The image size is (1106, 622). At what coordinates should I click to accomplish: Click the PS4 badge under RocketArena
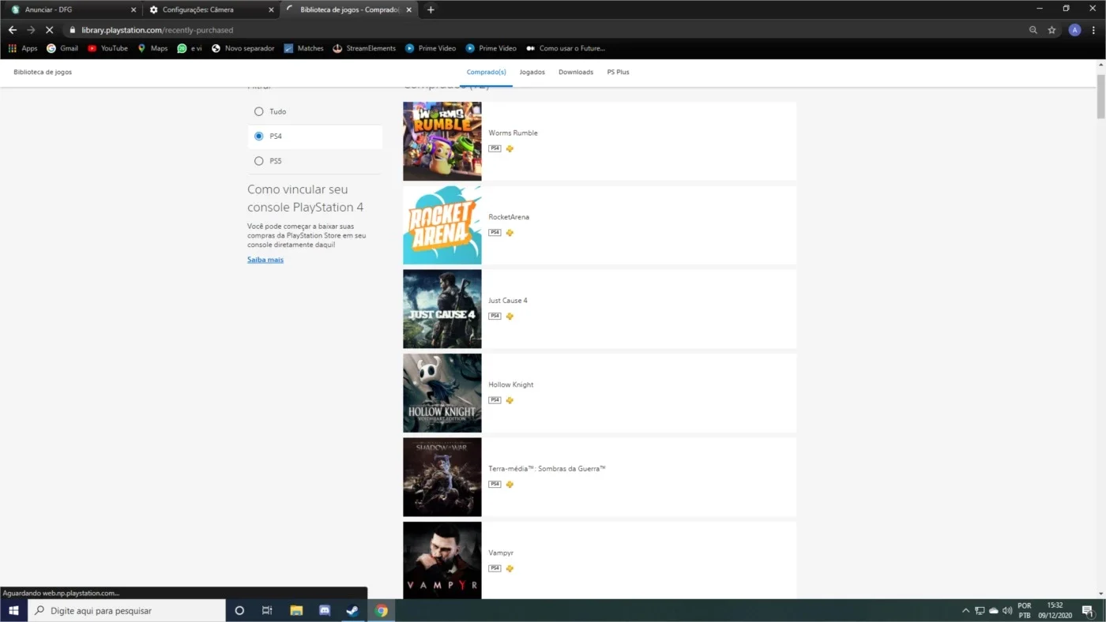(x=495, y=232)
